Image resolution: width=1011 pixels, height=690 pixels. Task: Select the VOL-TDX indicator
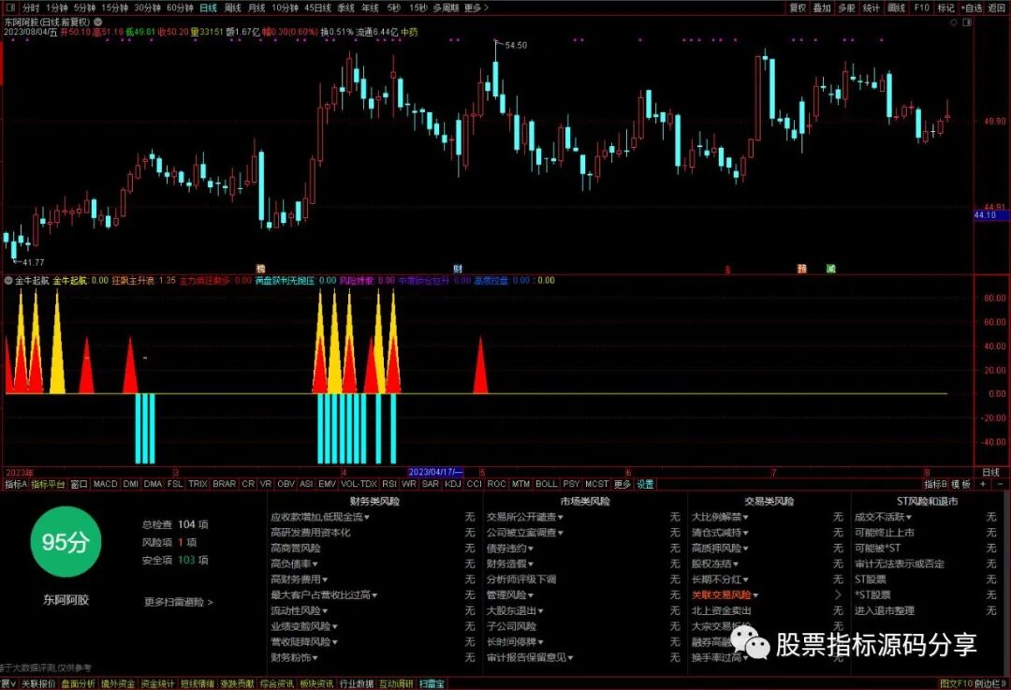pyautogui.click(x=359, y=484)
